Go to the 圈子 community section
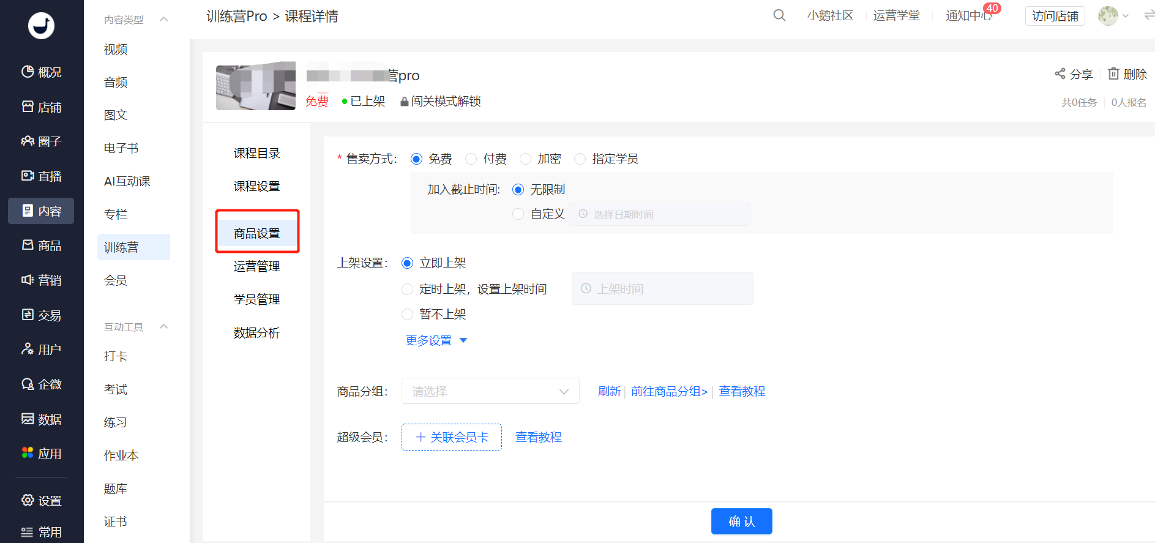The width and height of the screenshot is (1155, 543). [x=41, y=141]
